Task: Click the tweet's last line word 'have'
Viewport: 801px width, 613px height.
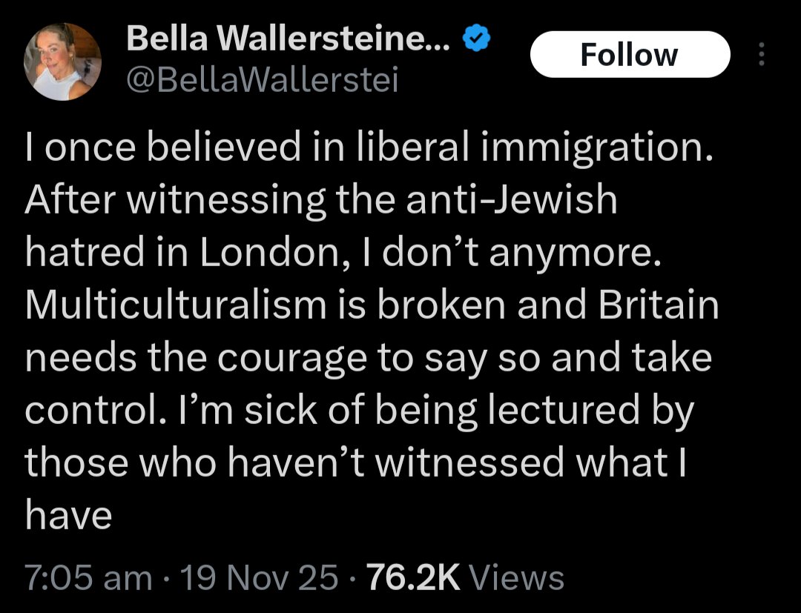Action: 68,514
